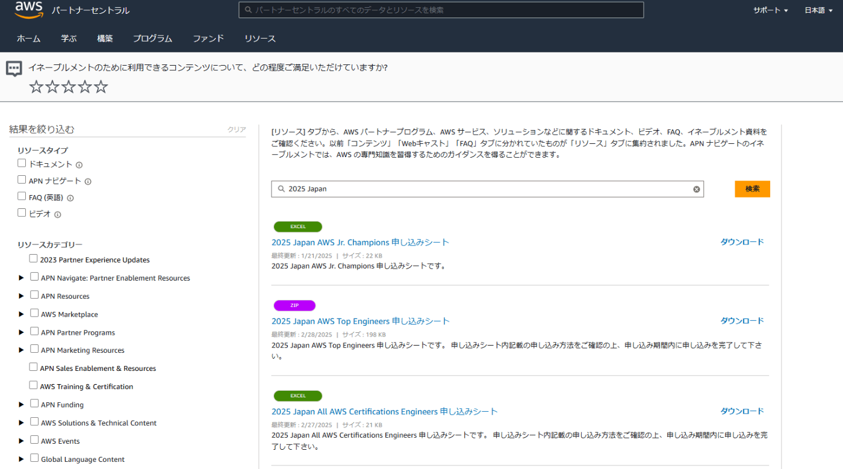The image size is (843, 469).
Task: Check AWS Training & Certification category
Action: 33,385
